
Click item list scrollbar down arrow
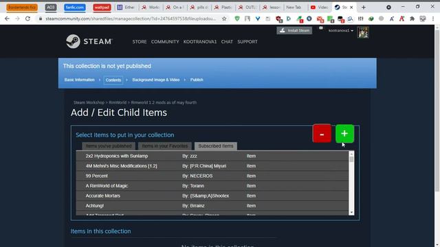click(351, 213)
